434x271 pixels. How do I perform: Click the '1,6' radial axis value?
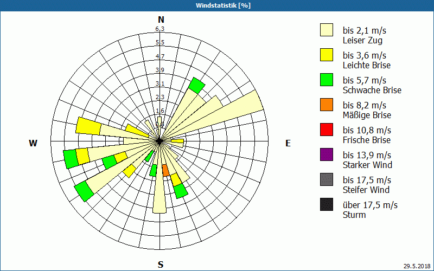[160, 111]
